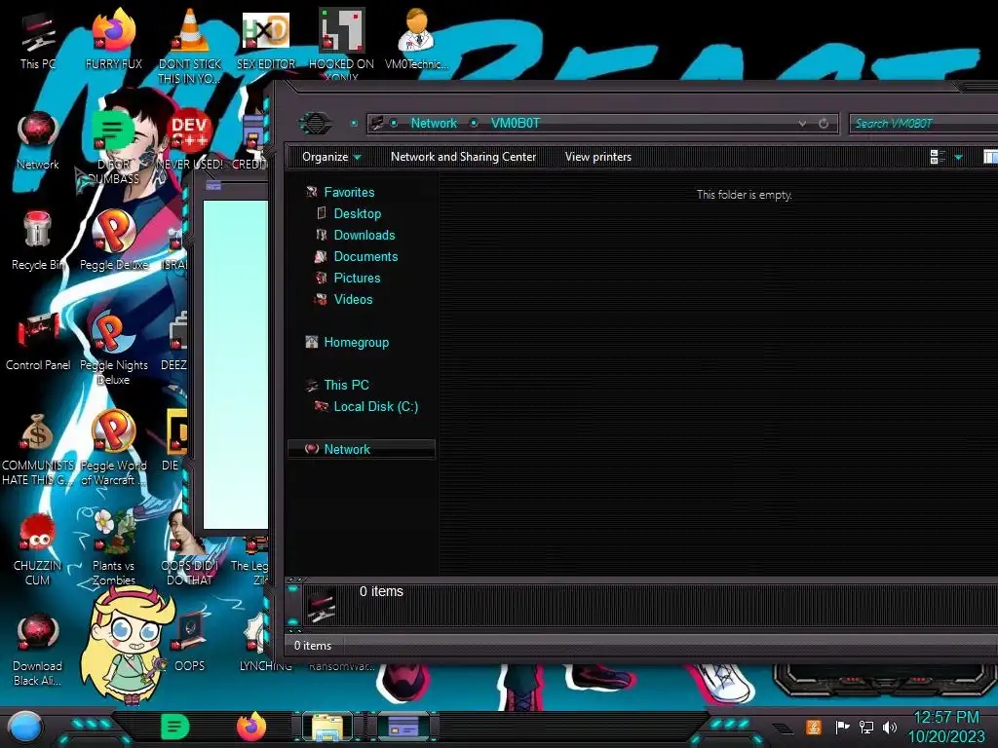Click the green document icon in taskbar

coord(175,727)
